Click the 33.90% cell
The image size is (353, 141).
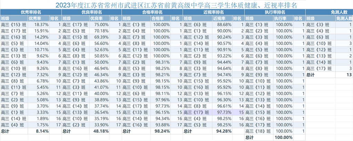pos(99,125)
